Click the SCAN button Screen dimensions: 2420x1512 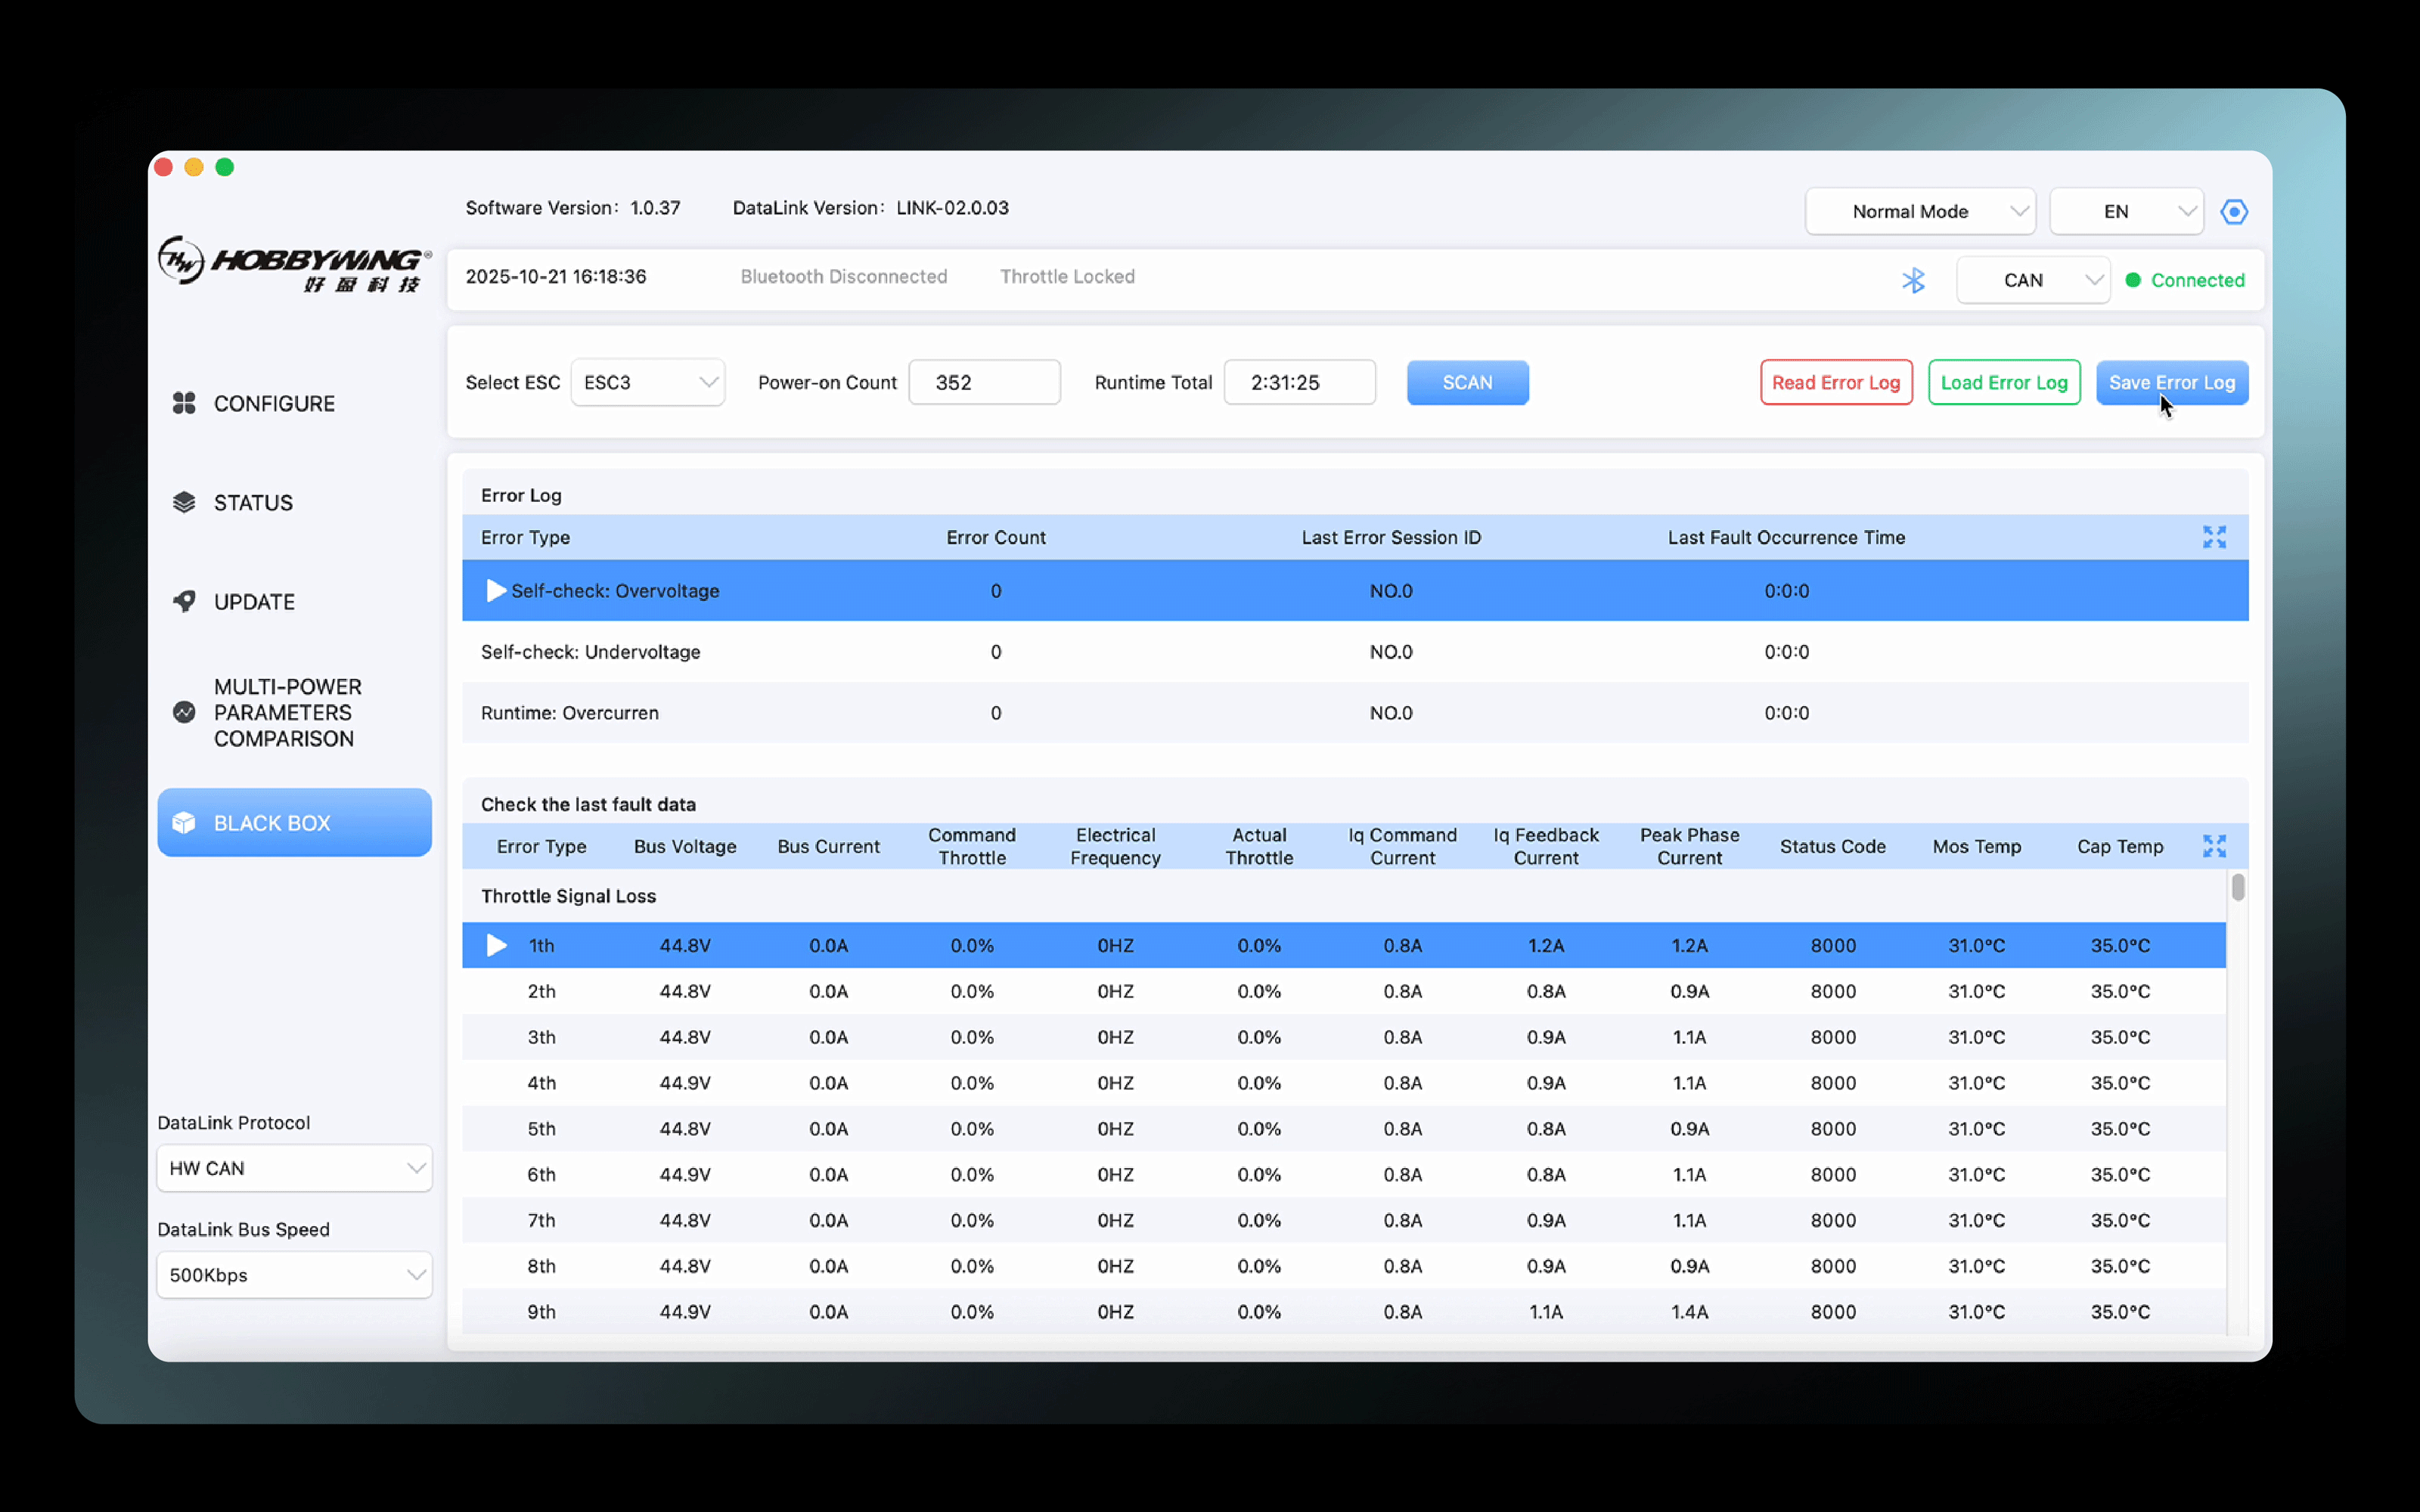pos(1467,383)
